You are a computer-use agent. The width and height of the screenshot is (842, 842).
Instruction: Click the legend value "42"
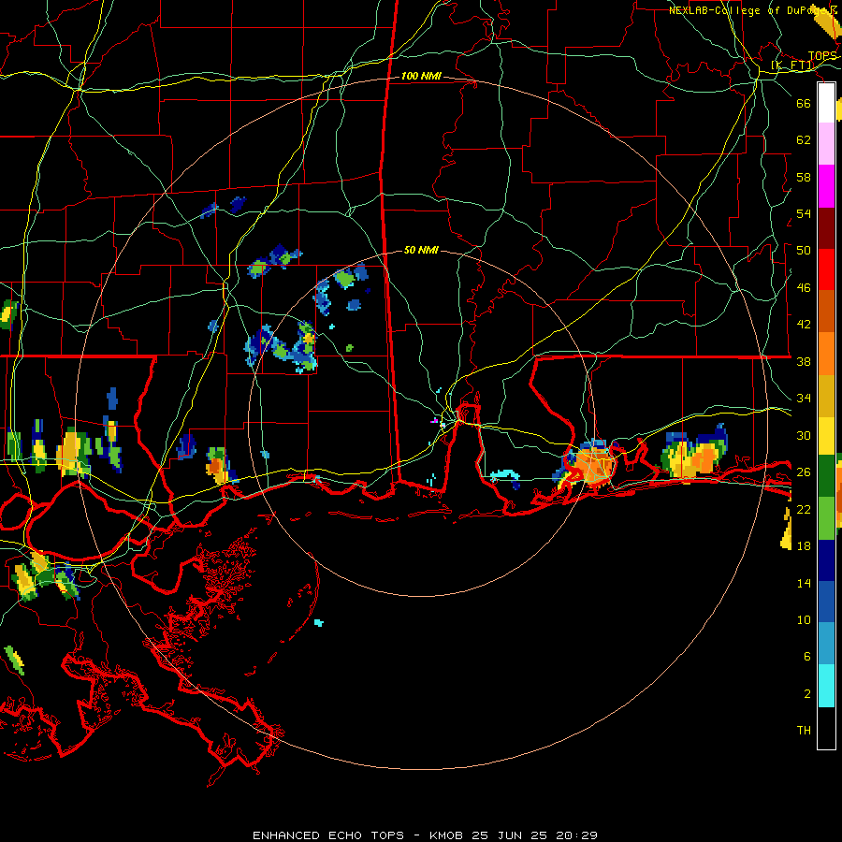click(804, 325)
